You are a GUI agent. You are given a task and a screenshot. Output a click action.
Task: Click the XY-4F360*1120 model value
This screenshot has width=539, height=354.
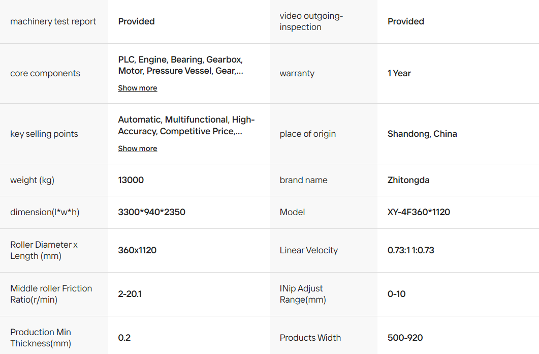tap(419, 212)
